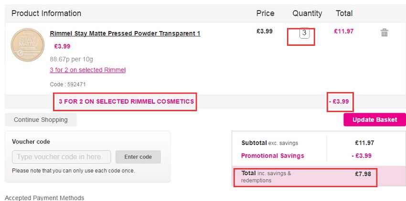Click the Quantity column header
The width and height of the screenshot is (406, 201).
tap(307, 13)
